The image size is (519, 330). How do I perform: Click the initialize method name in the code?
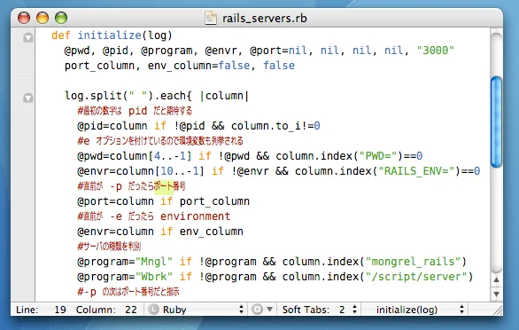coord(110,35)
